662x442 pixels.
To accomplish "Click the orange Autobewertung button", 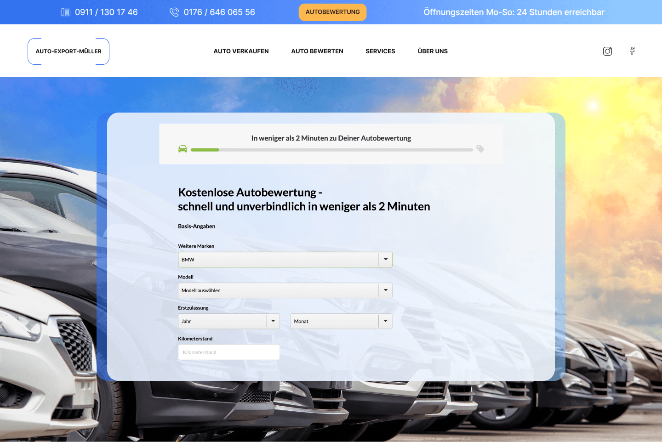I will pos(333,12).
